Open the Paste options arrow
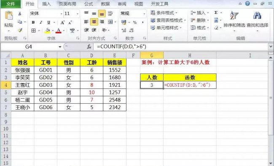This screenshot has height=166, width=274. [x=9, y=31]
